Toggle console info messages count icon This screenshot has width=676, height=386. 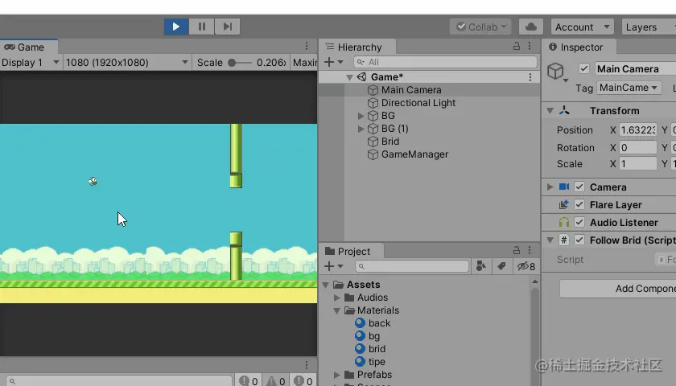click(249, 381)
